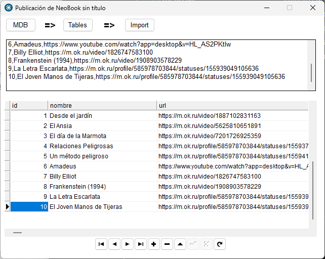
Task: Go to first record navigator button
Action: coord(101,244)
